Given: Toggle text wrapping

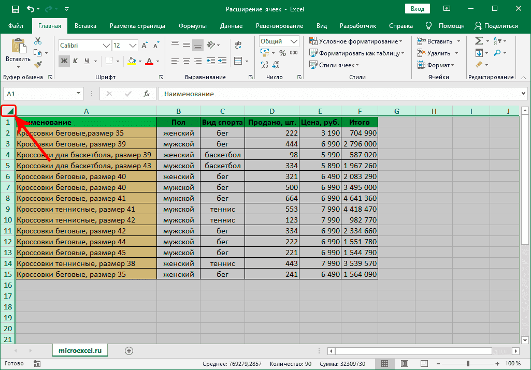Looking at the screenshot, I should tap(238, 45).
